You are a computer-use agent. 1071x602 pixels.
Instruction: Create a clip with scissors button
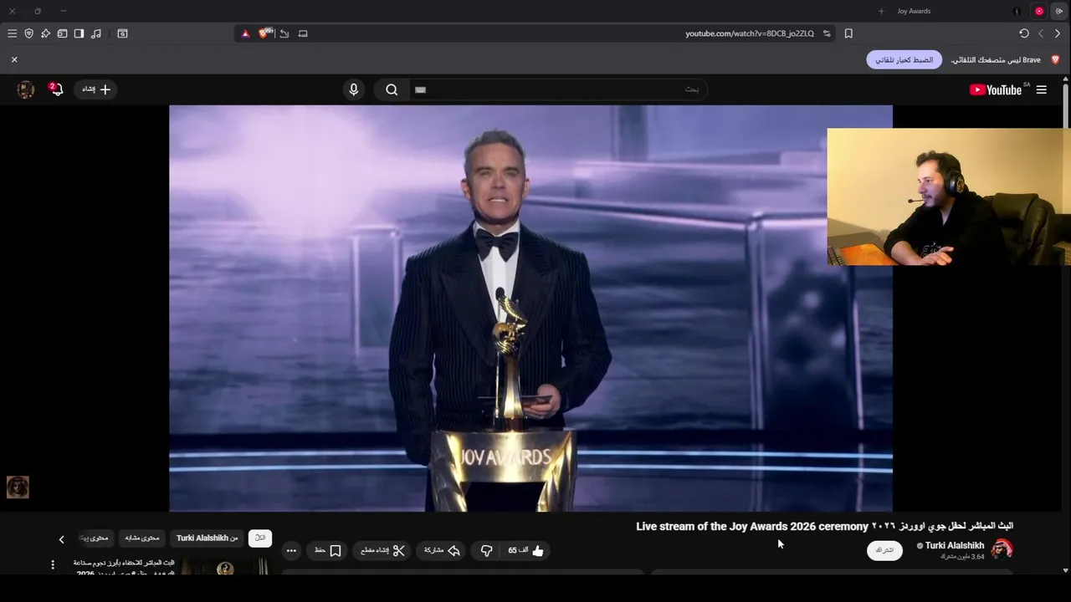click(382, 551)
